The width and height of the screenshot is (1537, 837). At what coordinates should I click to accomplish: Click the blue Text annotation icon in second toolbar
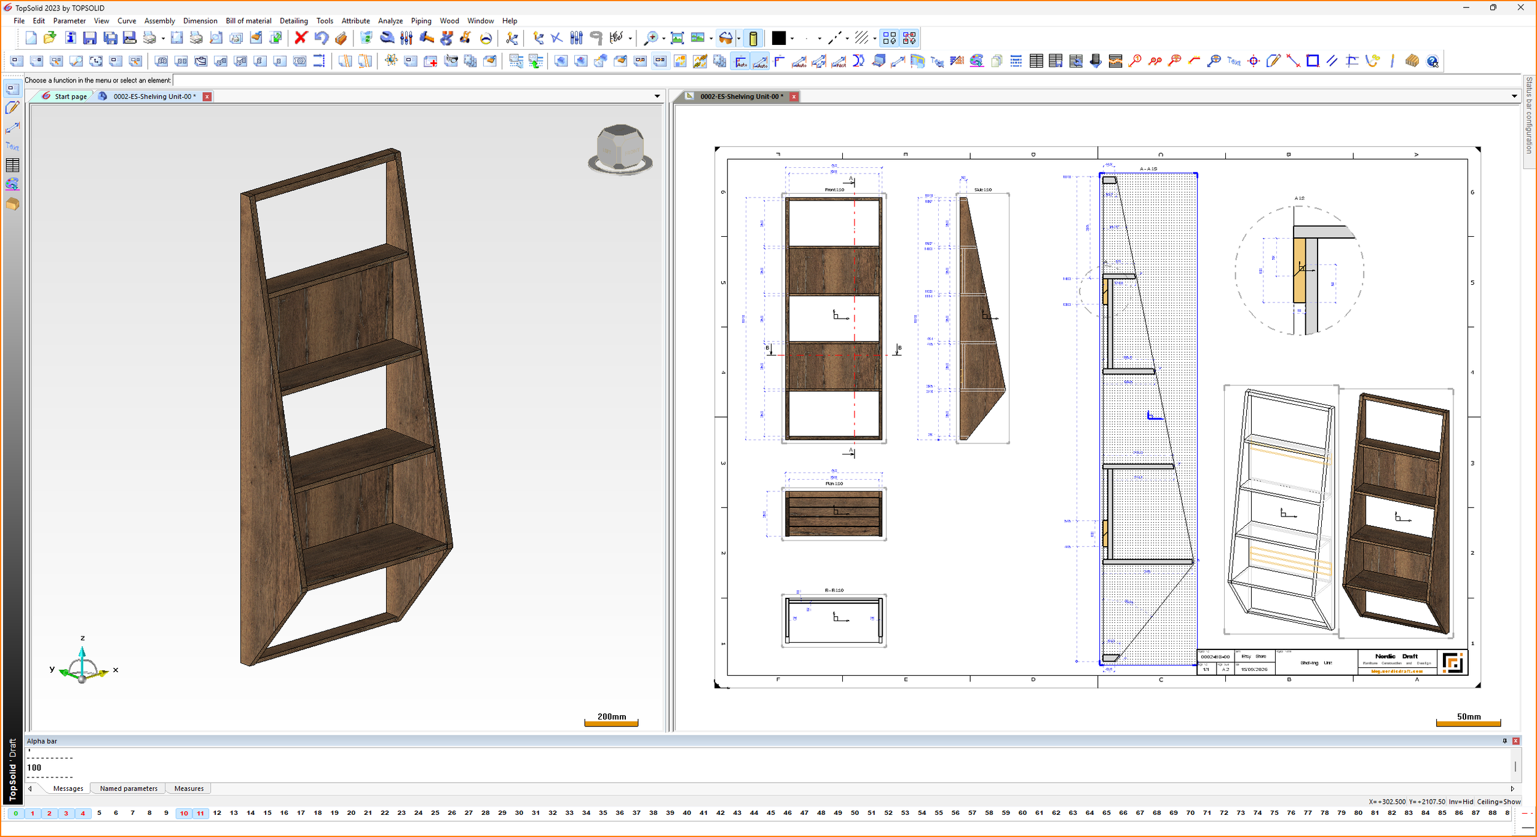tap(1234, 61)
